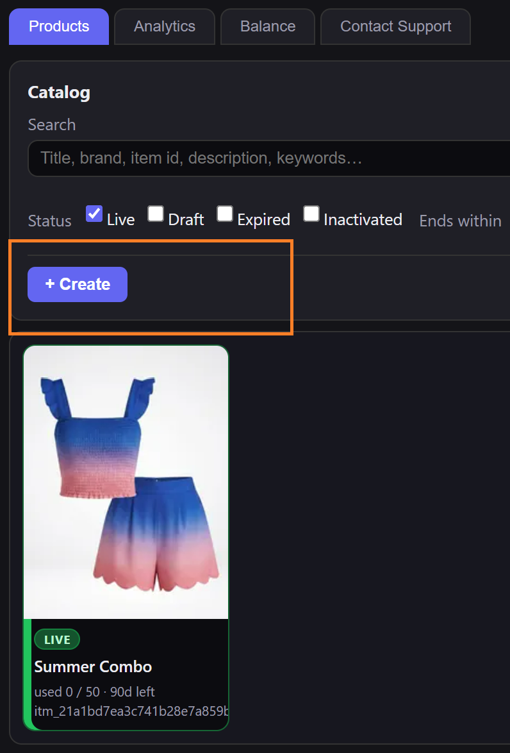Click the 'Ends within' label
The width and height of the screenshot is (510, 753).
[460, 221]
